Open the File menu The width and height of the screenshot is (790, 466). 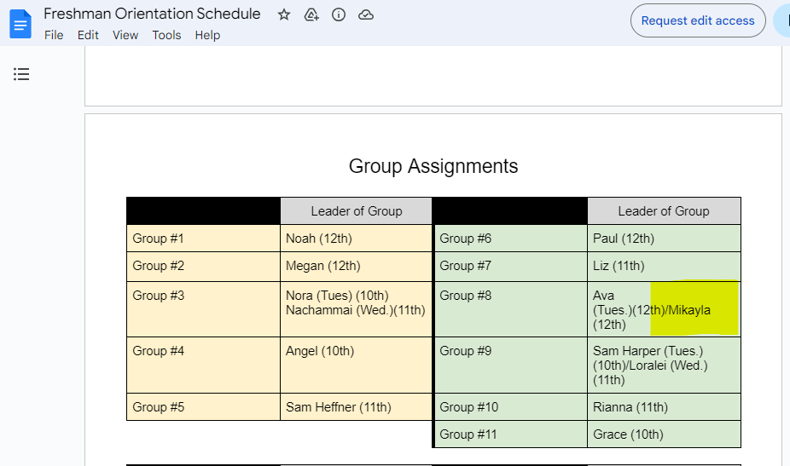(54, 35)
